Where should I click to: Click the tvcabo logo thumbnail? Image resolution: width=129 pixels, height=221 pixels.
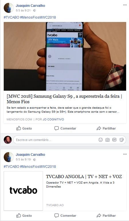[23, 191]
